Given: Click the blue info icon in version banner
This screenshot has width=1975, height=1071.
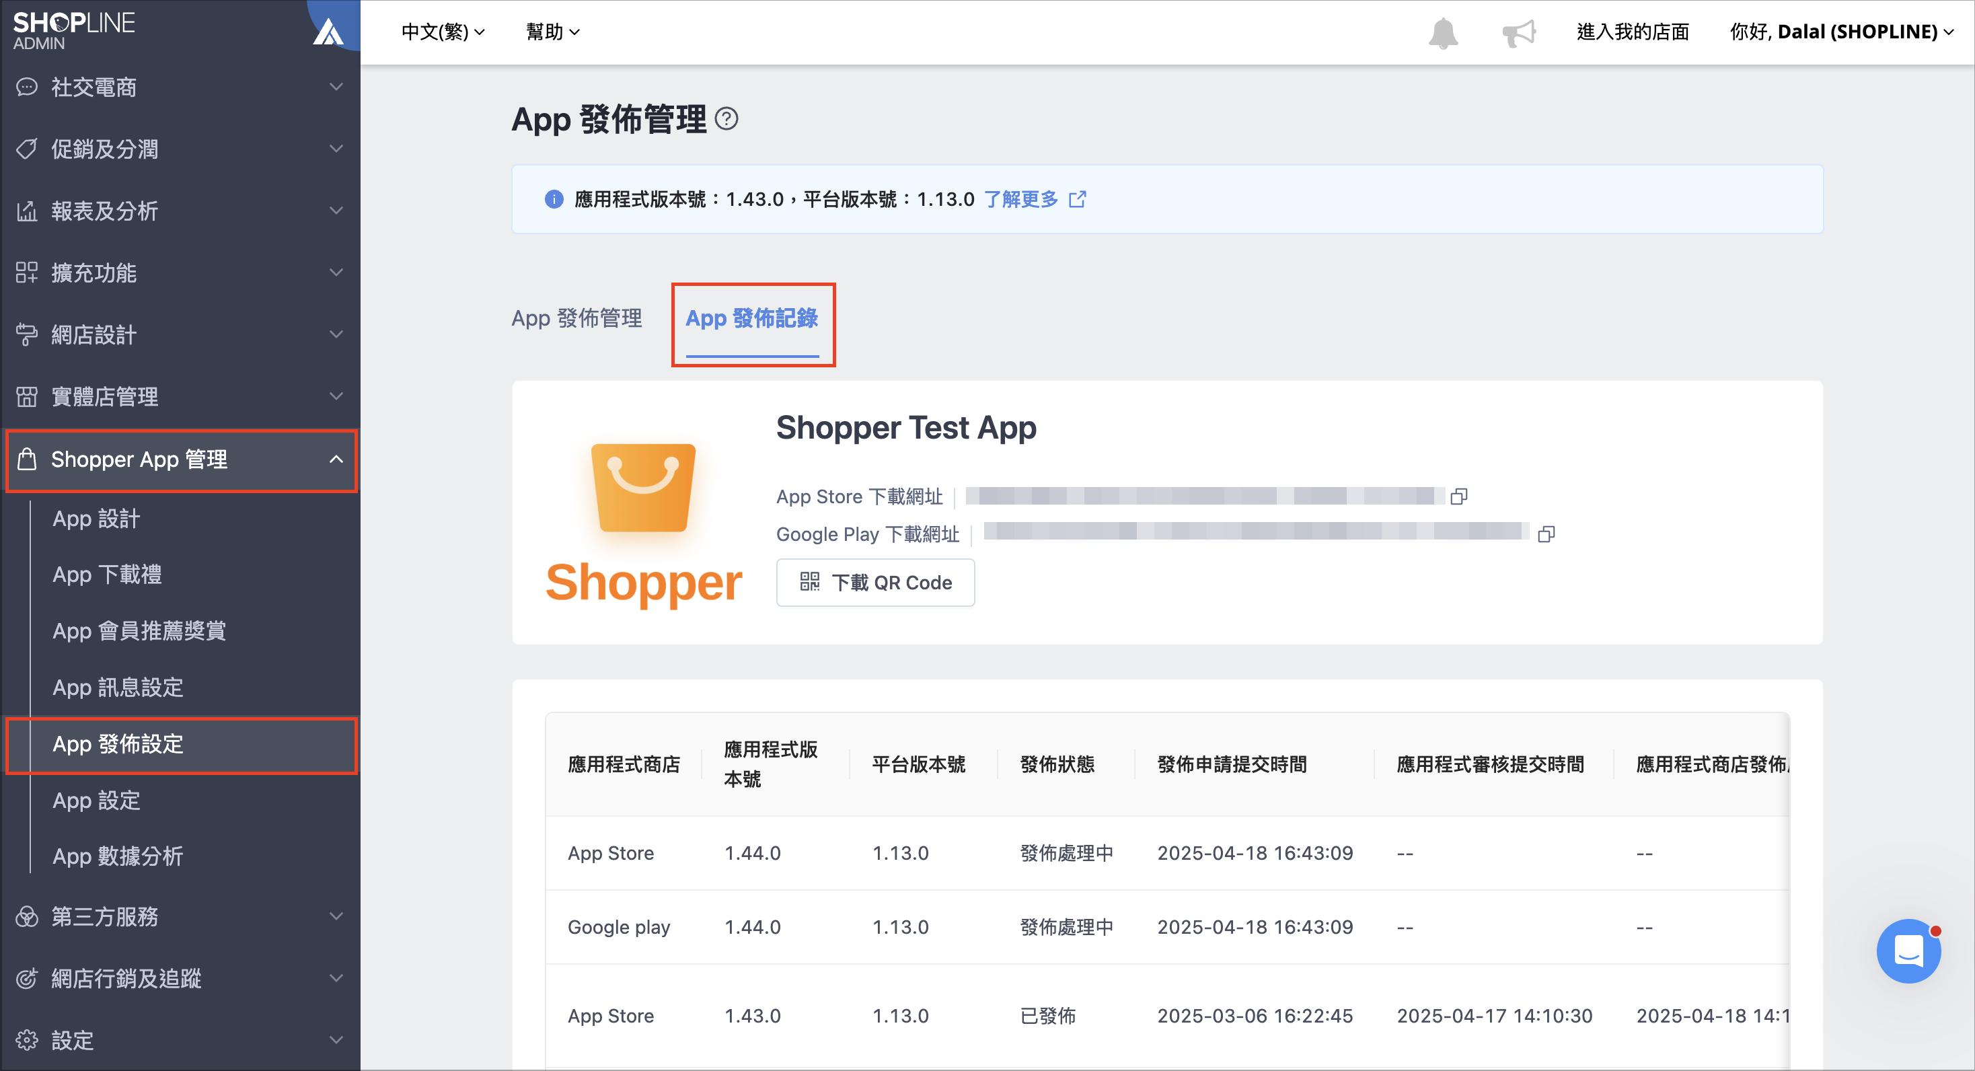Looking at the screenshot, I should coord(554,199).
